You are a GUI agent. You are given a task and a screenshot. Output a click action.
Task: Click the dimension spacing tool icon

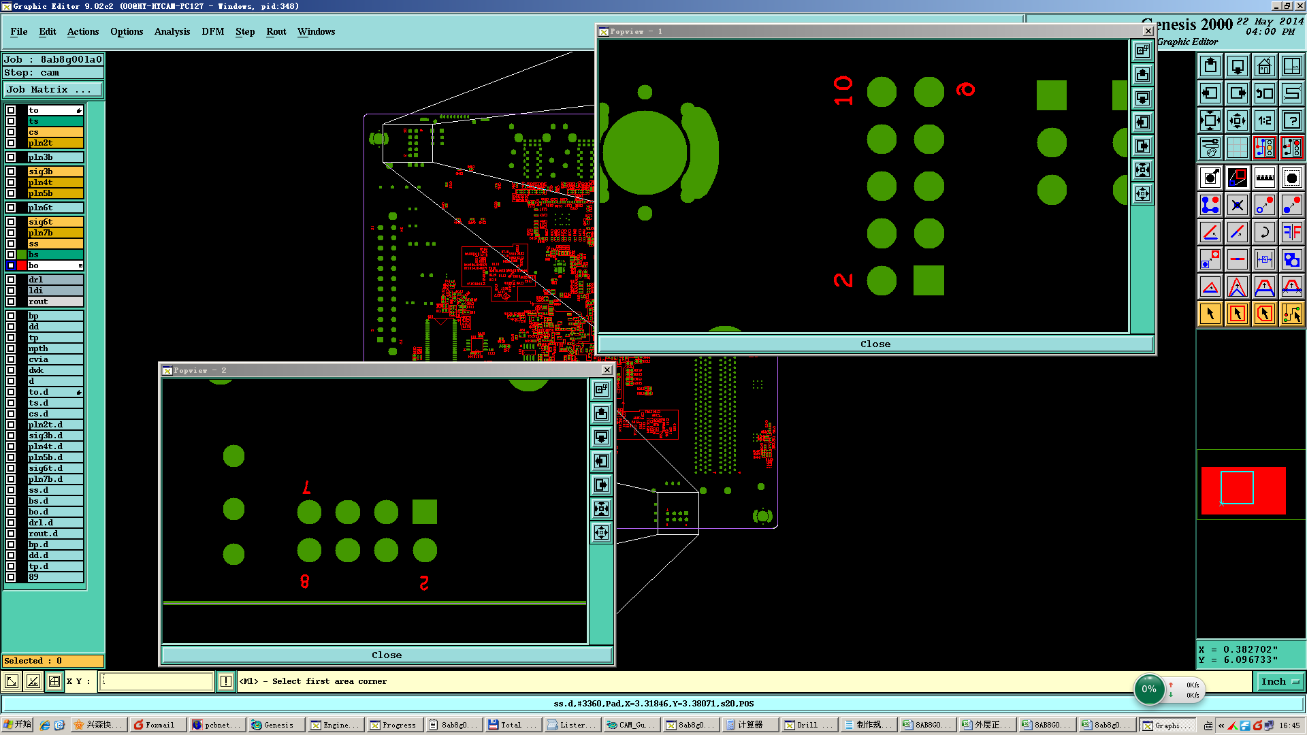tap(1264, 259)
